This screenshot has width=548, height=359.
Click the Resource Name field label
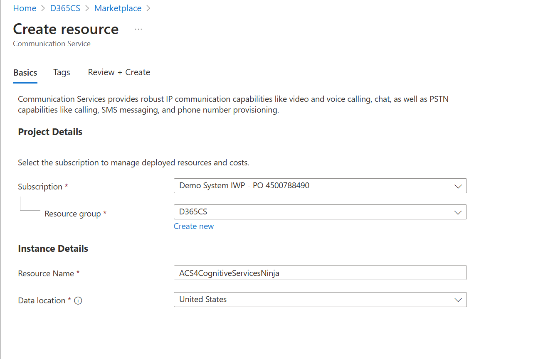(46, 273)
